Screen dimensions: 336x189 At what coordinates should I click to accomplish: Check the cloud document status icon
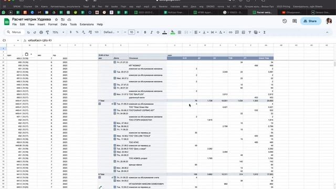[x=69, y=19]
